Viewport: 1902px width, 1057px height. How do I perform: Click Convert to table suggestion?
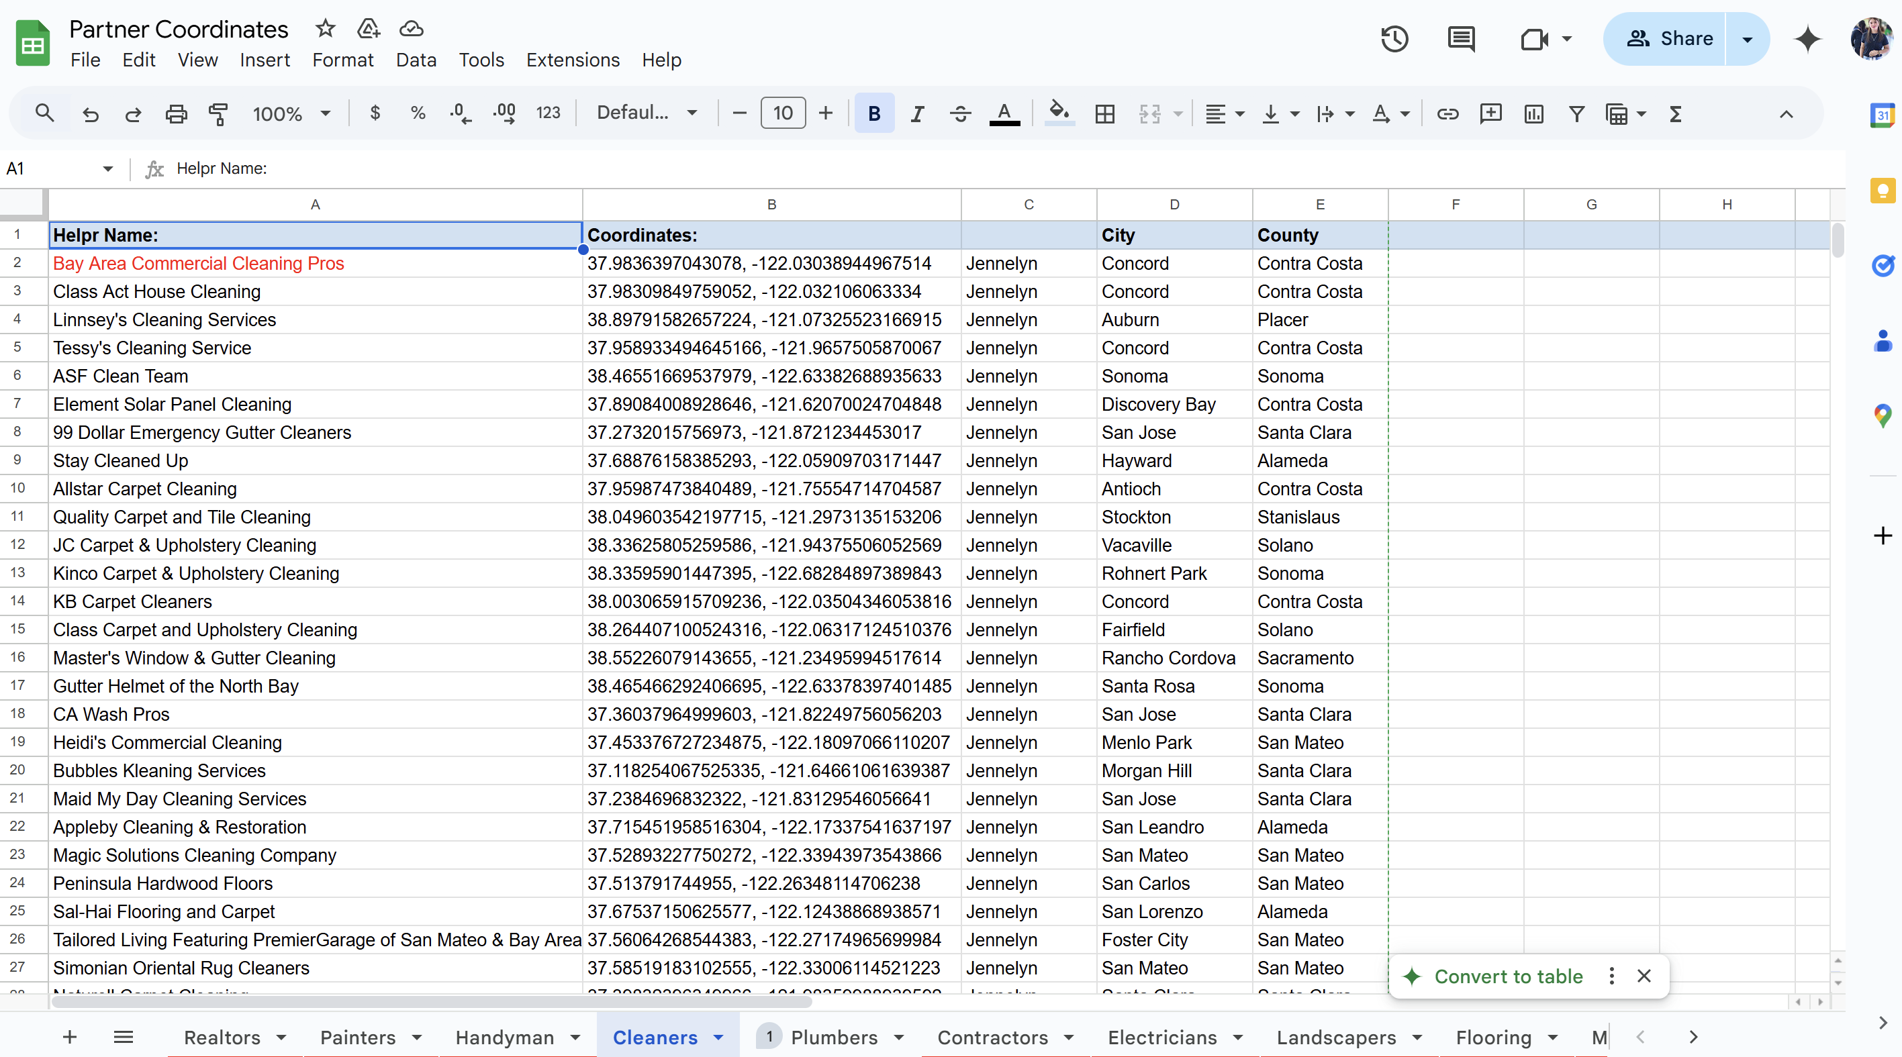[1508, 976]
